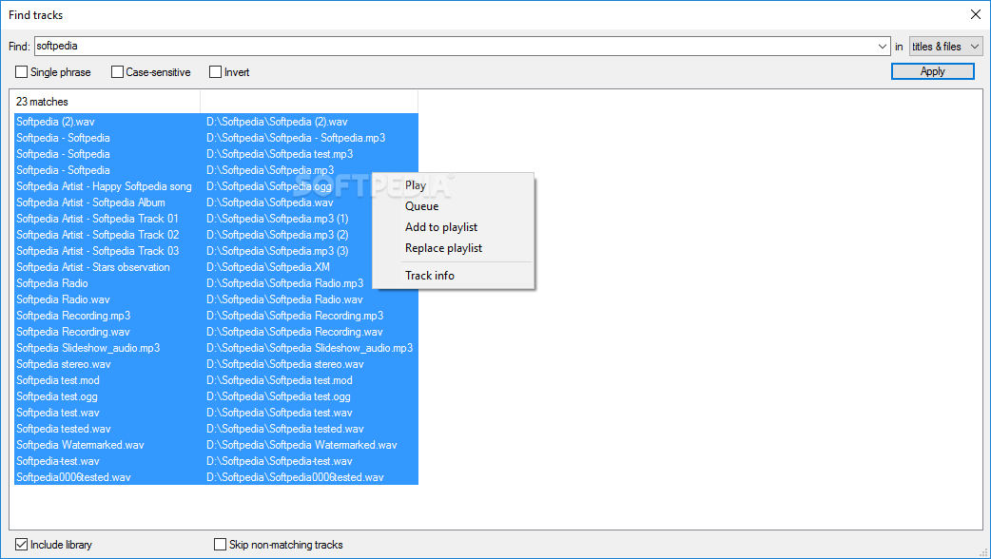Viewport: 991px width, 559px height.
Task: Select Replace playlist menu entry
Action: coord(444,247)
